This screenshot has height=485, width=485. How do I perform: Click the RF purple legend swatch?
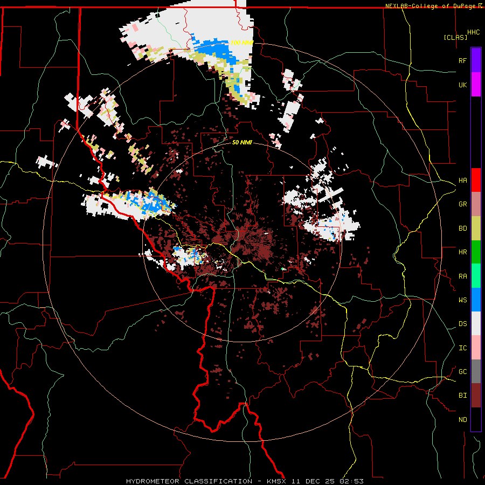[476, 60]
